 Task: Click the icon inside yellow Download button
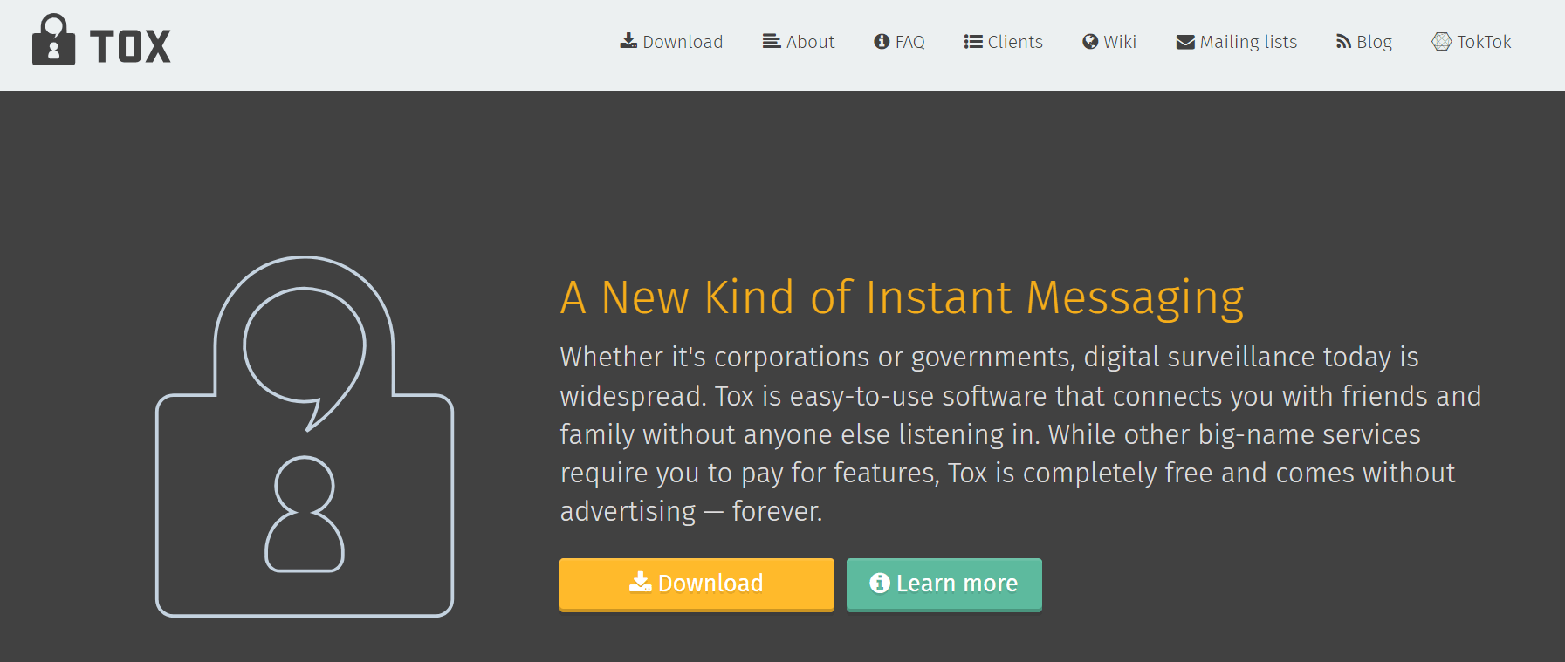[x=641, y=582]
